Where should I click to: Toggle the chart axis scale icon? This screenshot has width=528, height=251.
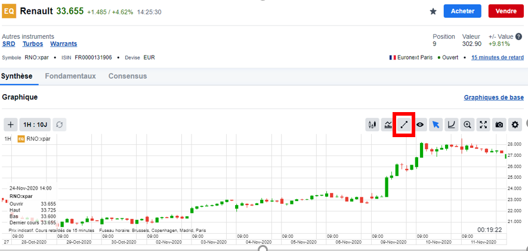point(452,125)
